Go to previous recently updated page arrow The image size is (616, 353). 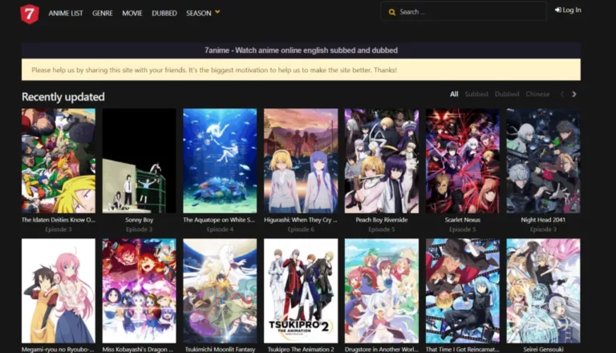point(561,95)
